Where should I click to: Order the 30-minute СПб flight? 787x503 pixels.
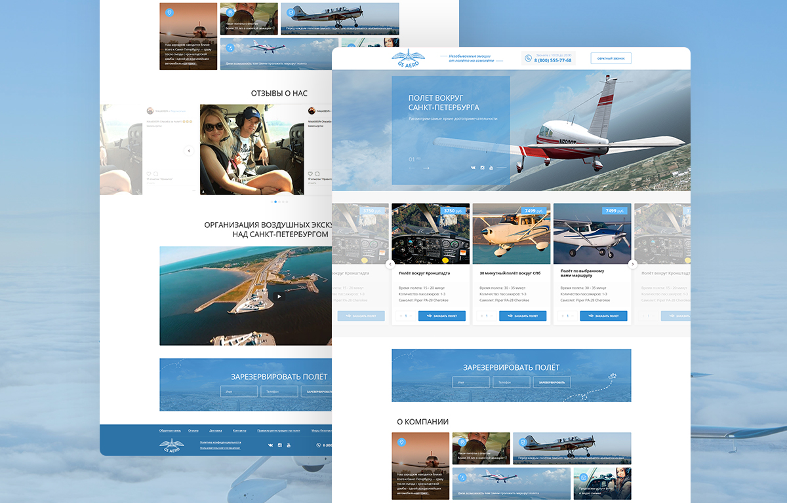pos(523,316)
